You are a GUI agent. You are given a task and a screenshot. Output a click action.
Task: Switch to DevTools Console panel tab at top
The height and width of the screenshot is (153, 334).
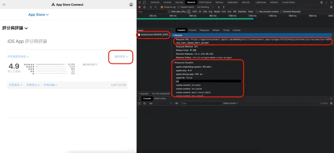pos(167,3)
